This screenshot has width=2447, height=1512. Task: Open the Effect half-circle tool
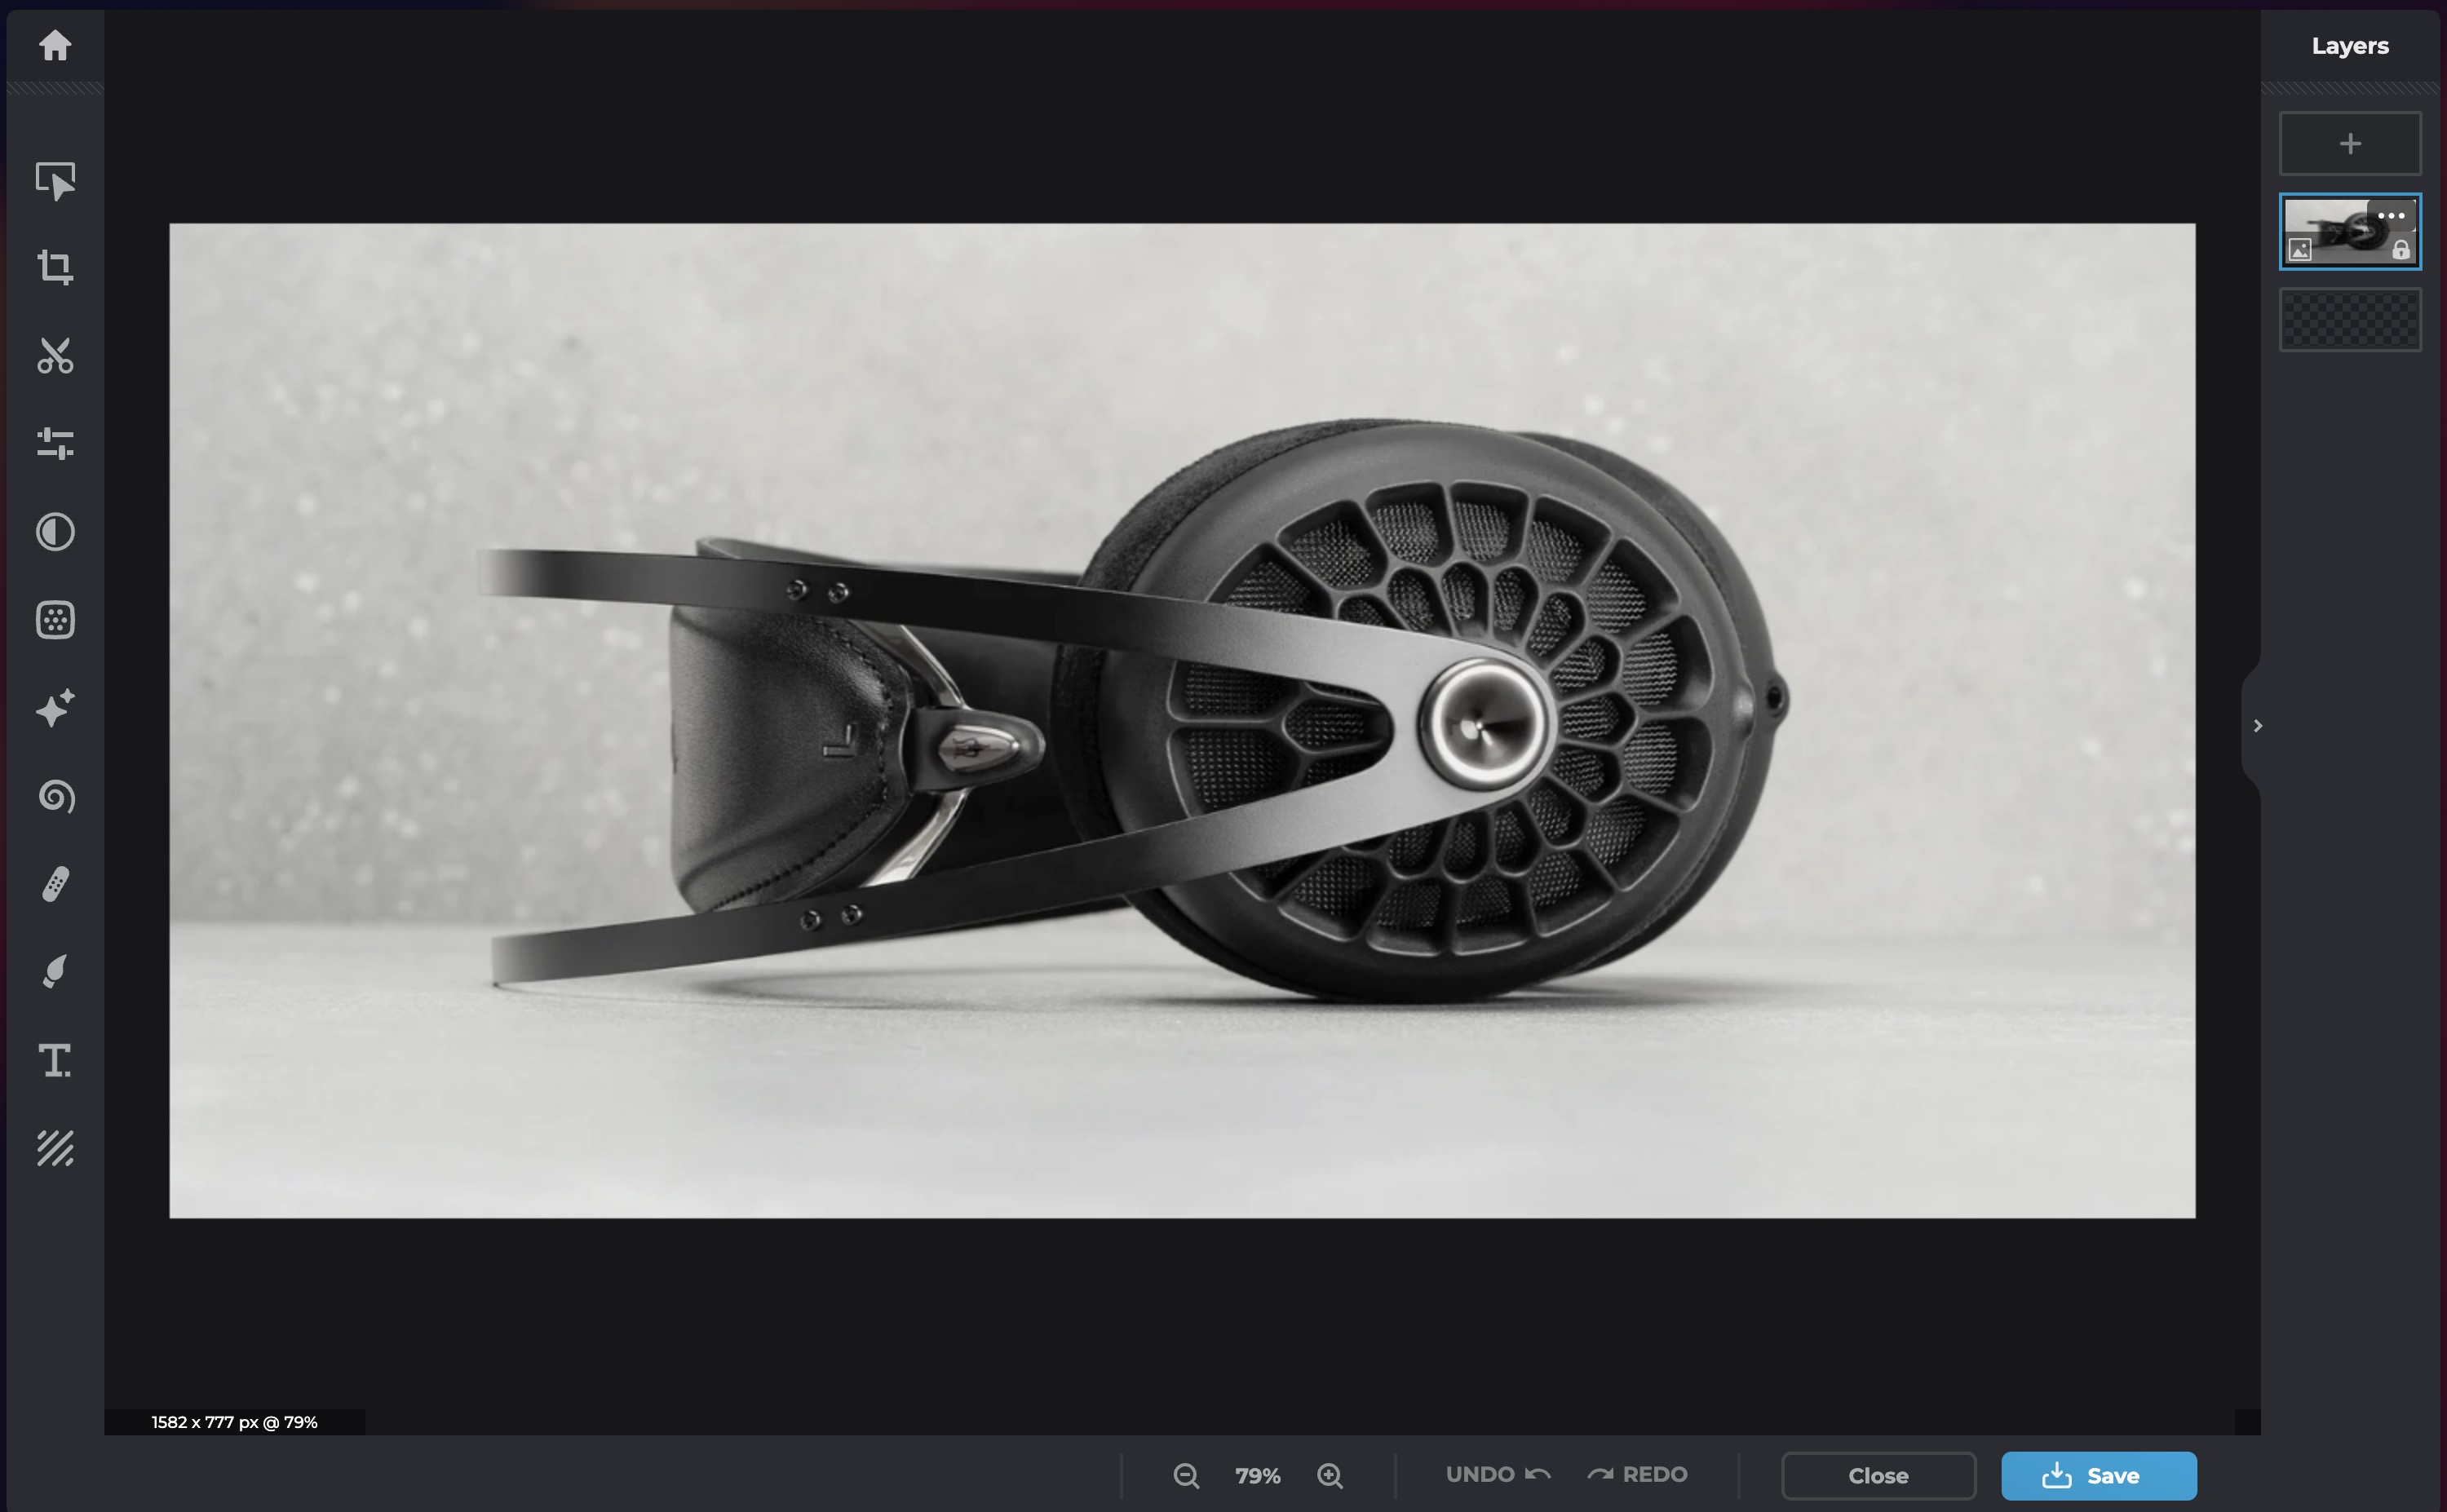click(55, 531)
